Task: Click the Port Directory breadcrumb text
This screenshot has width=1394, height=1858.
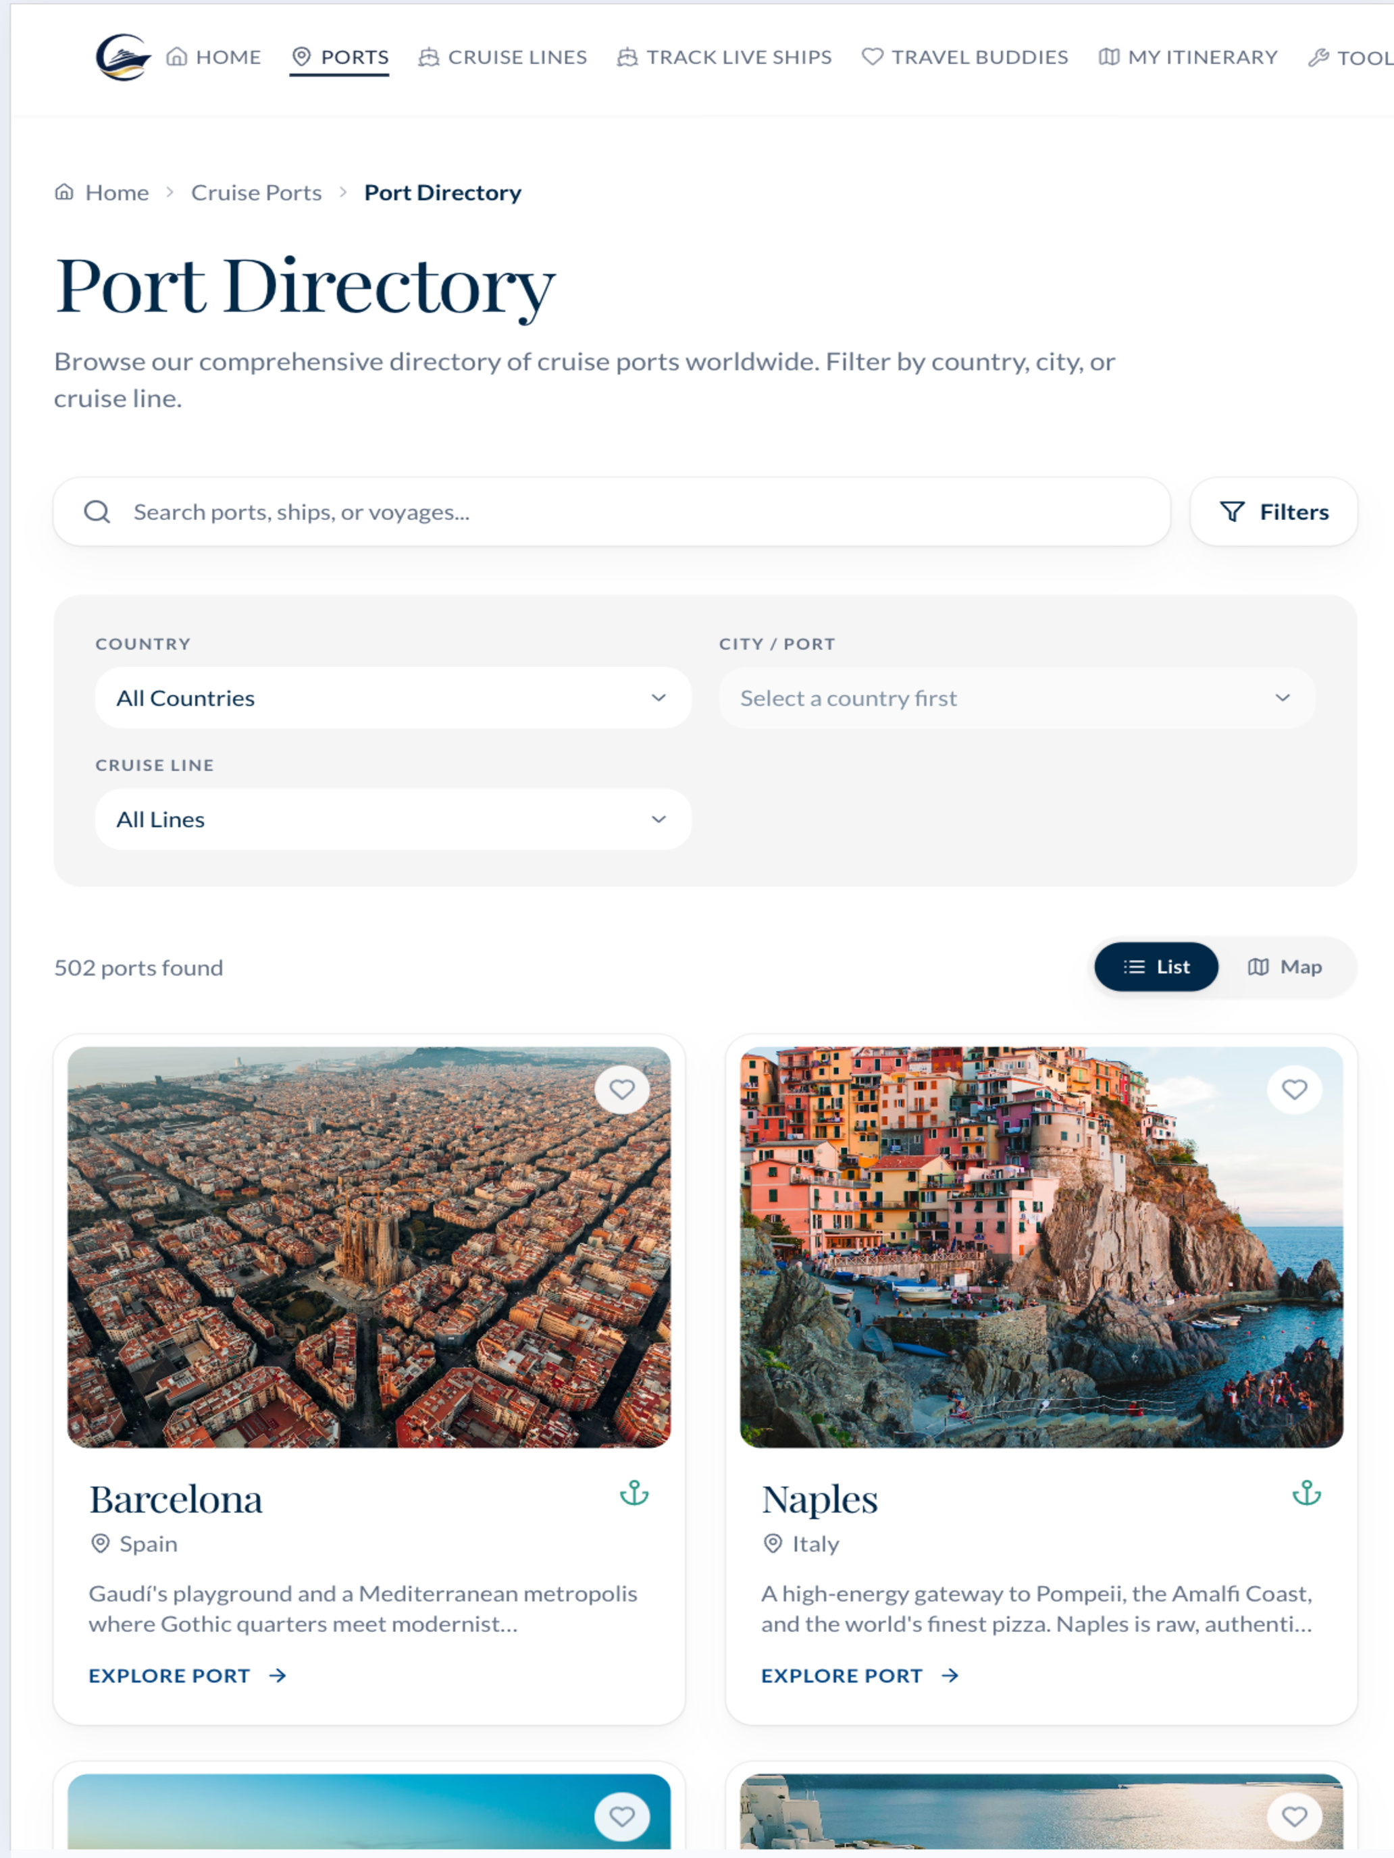Action: 443,192
